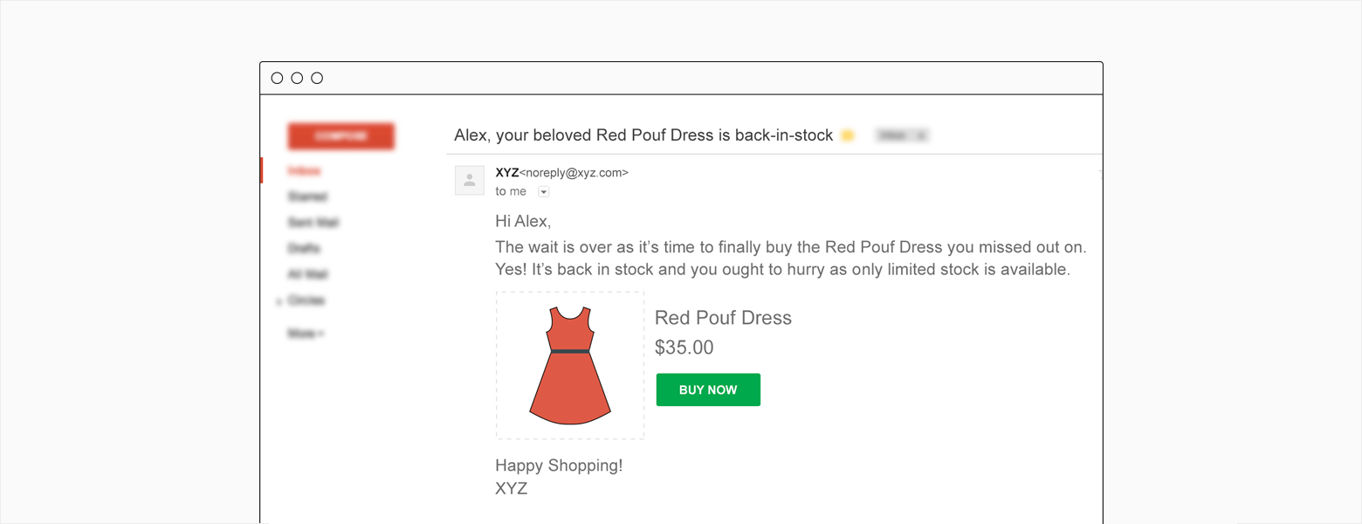1362x524 pixels.
Task: Click the Red Pouf Dress product title
Action: (x=723, y=318)
